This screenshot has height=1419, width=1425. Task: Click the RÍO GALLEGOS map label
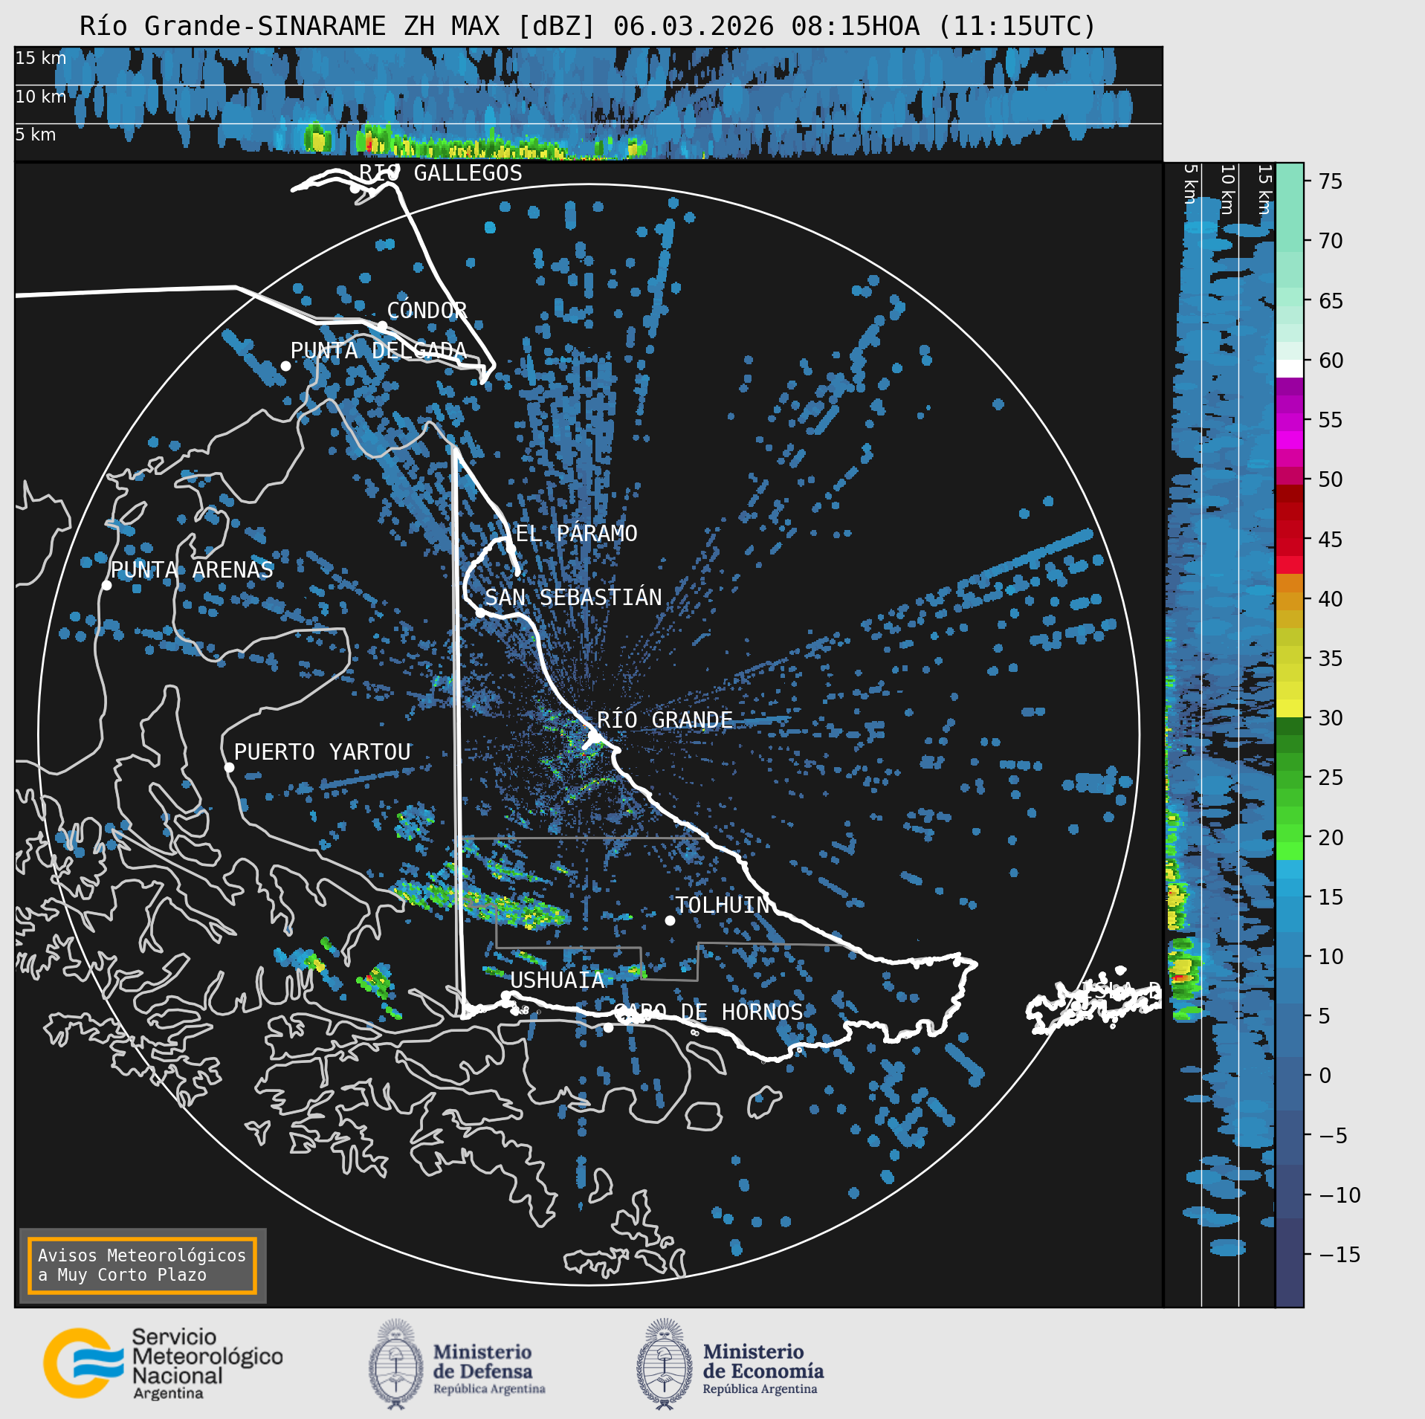(441, 173)
